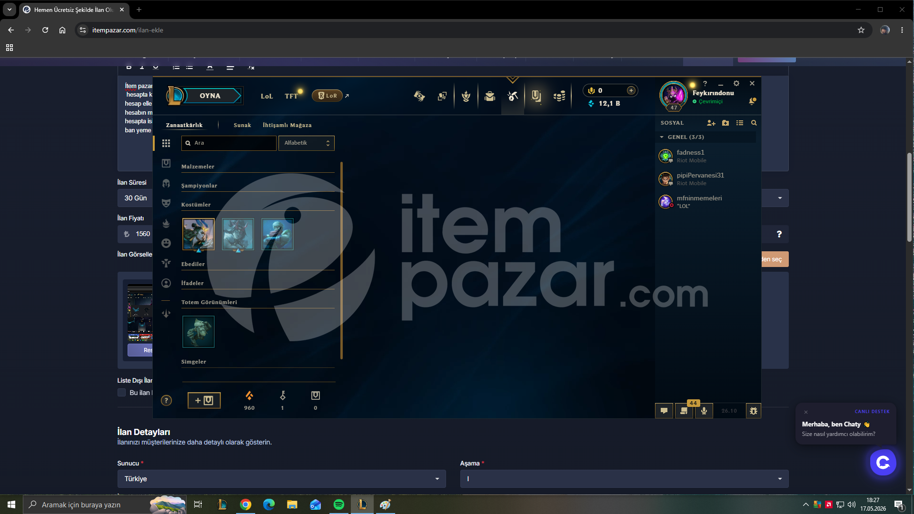Open the loot help question mark
Viewport: 914px width, 514px height.
coord(166,400)
